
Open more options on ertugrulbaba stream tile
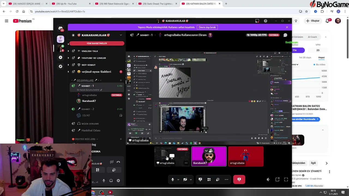[x=186, y=163]
